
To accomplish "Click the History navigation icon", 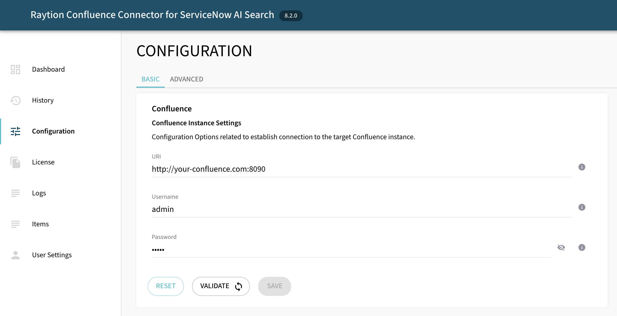I will point(15,100).
